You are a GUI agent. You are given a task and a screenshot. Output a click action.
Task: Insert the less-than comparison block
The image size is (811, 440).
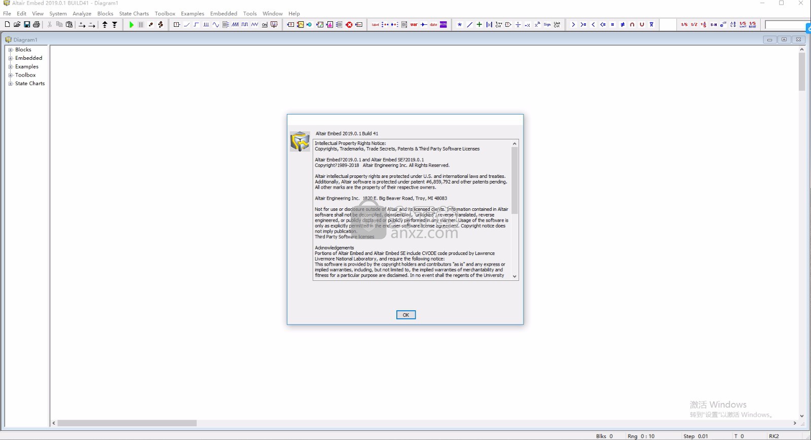593,24
